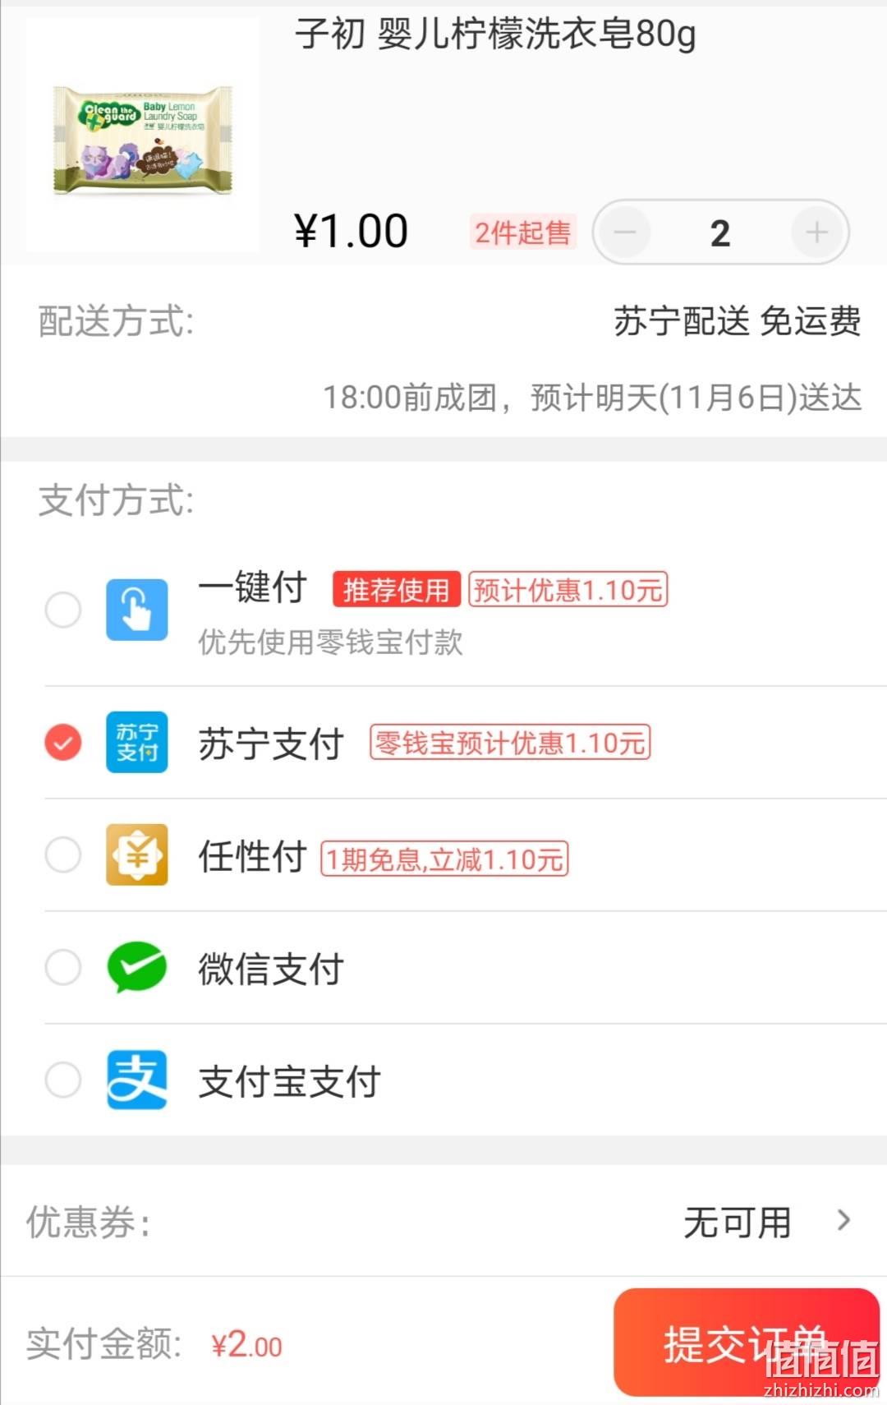Submit order with 提交订单 button
Image resolution: width=887 pixels, height=1405 pixels.
pyautogui.click(x=747, y=1343)
